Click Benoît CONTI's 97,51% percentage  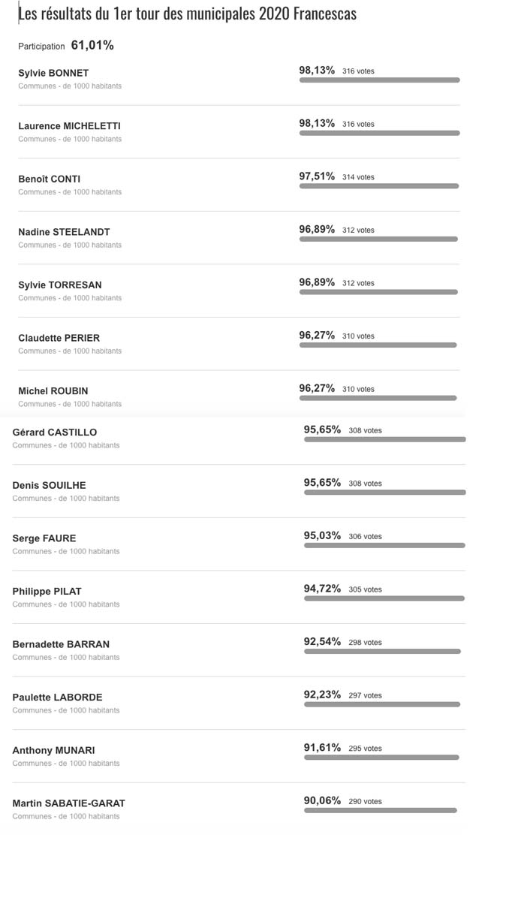317,176
